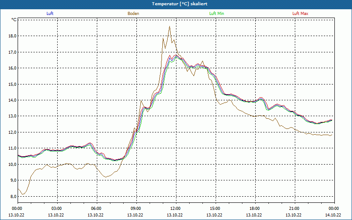Select the Luft Max legend label
This screenshot has width=352, height=220.
(x=300, y=14)
